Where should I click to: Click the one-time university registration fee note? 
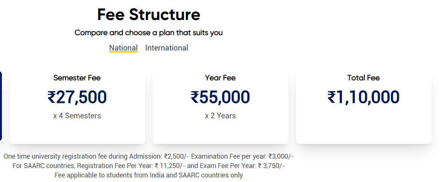[x=96, y=156]
